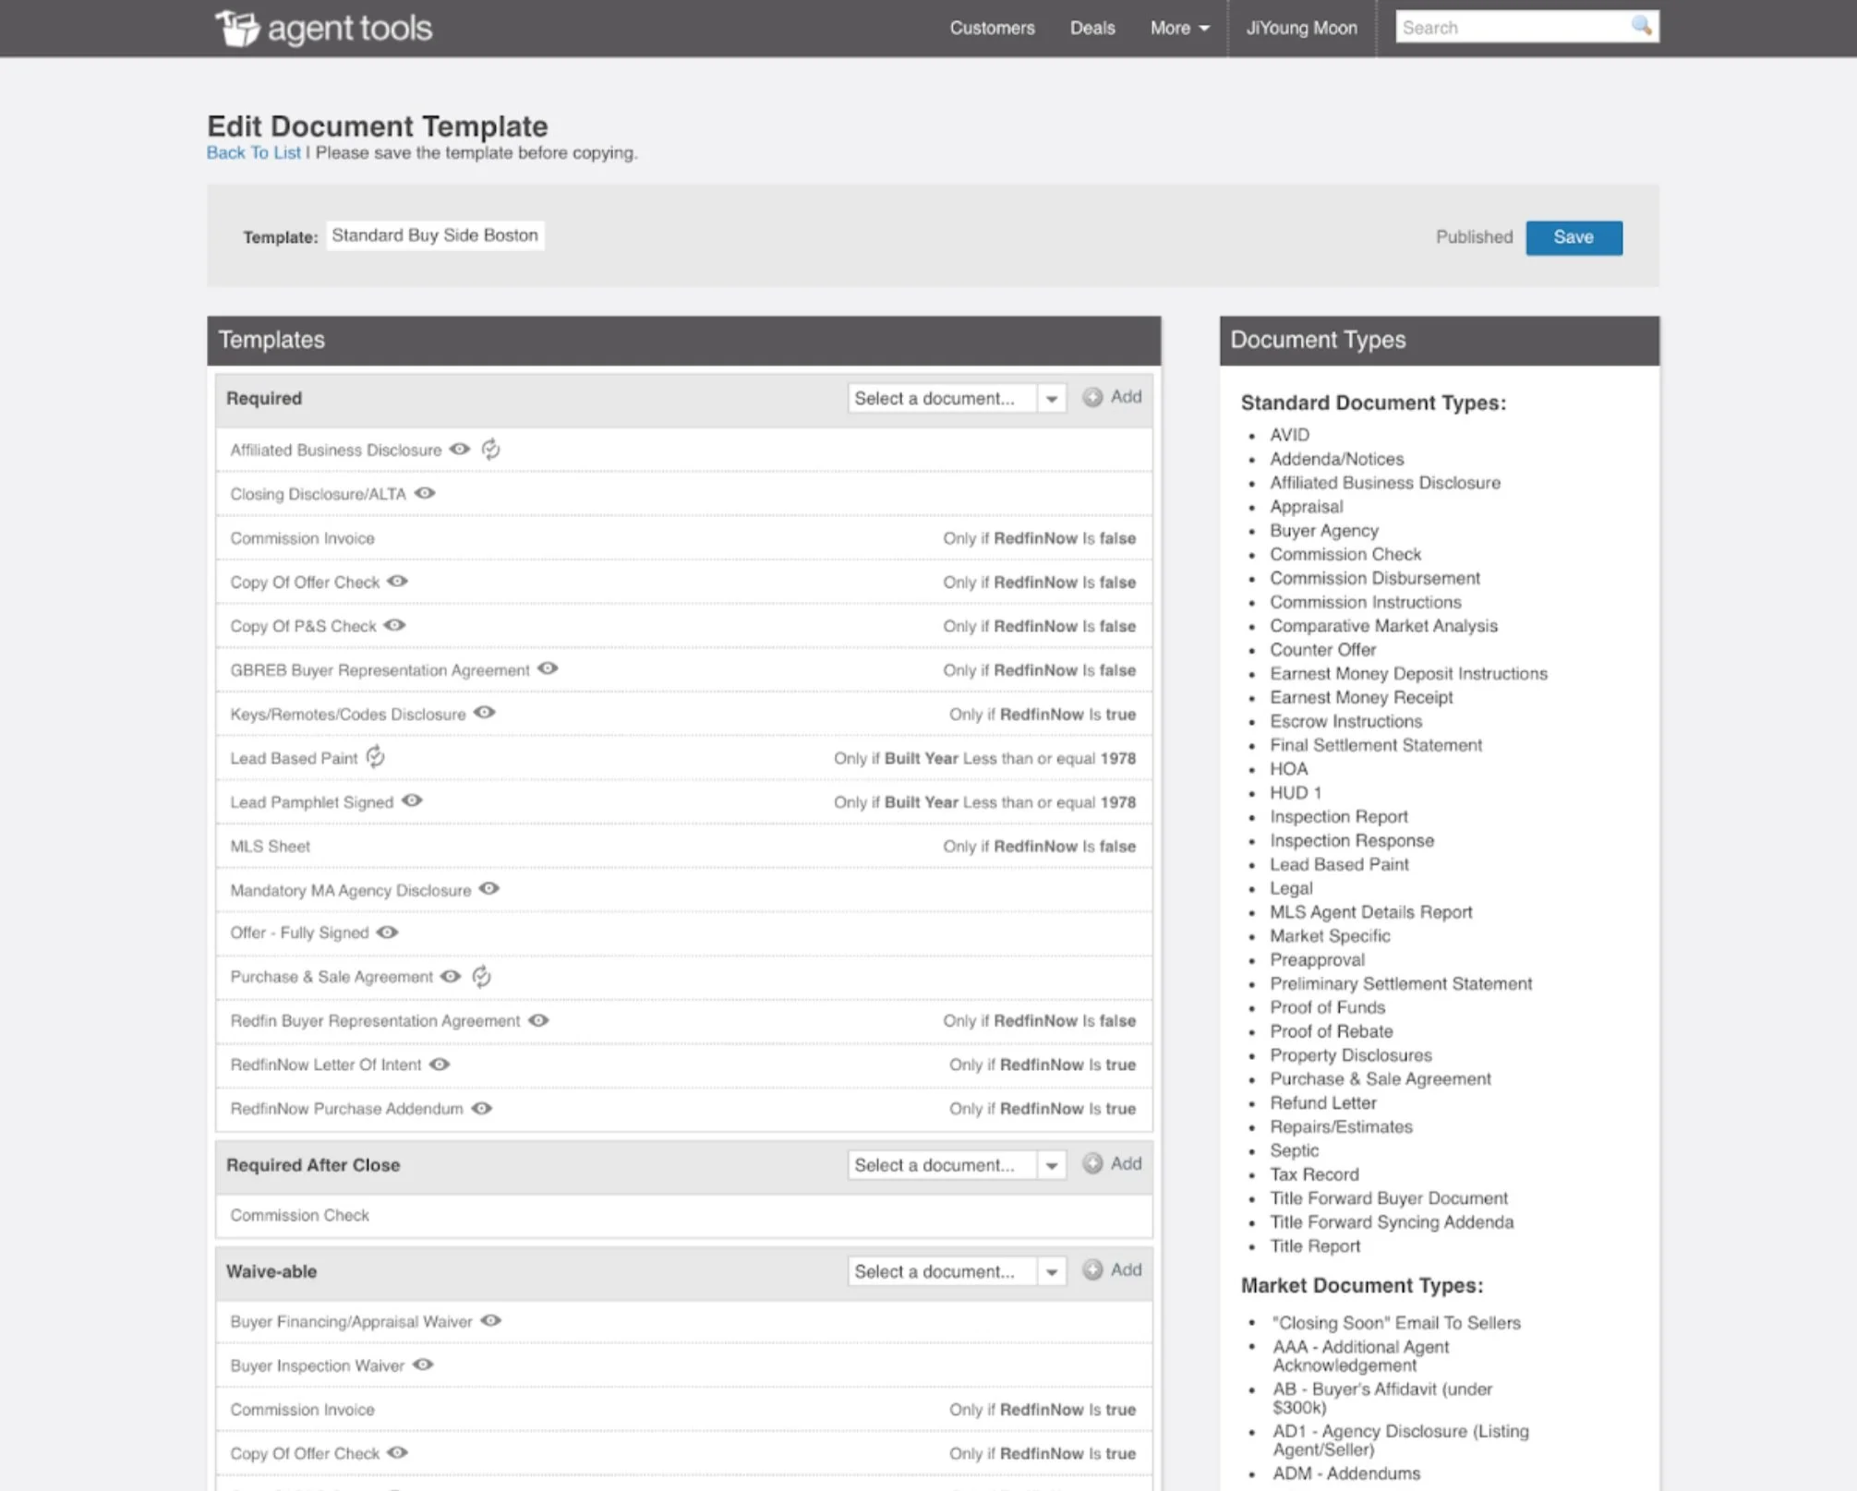Click the blue Save button

point(1573,237)
